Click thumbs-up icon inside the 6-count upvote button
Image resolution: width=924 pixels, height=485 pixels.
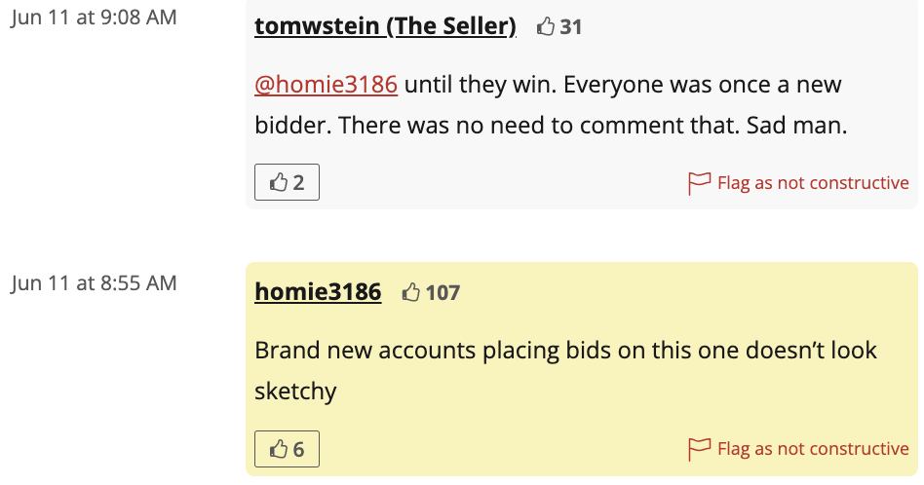279,449
